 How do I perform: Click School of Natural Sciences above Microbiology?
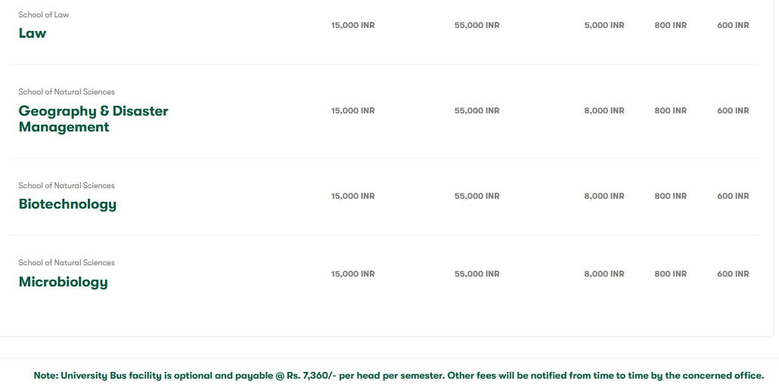[x=67, y=262]
